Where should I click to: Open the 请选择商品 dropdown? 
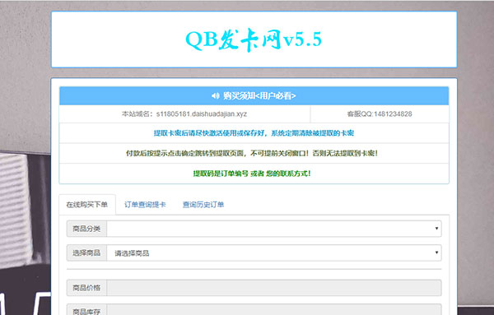pyautogui.click(x=274, y=253)
